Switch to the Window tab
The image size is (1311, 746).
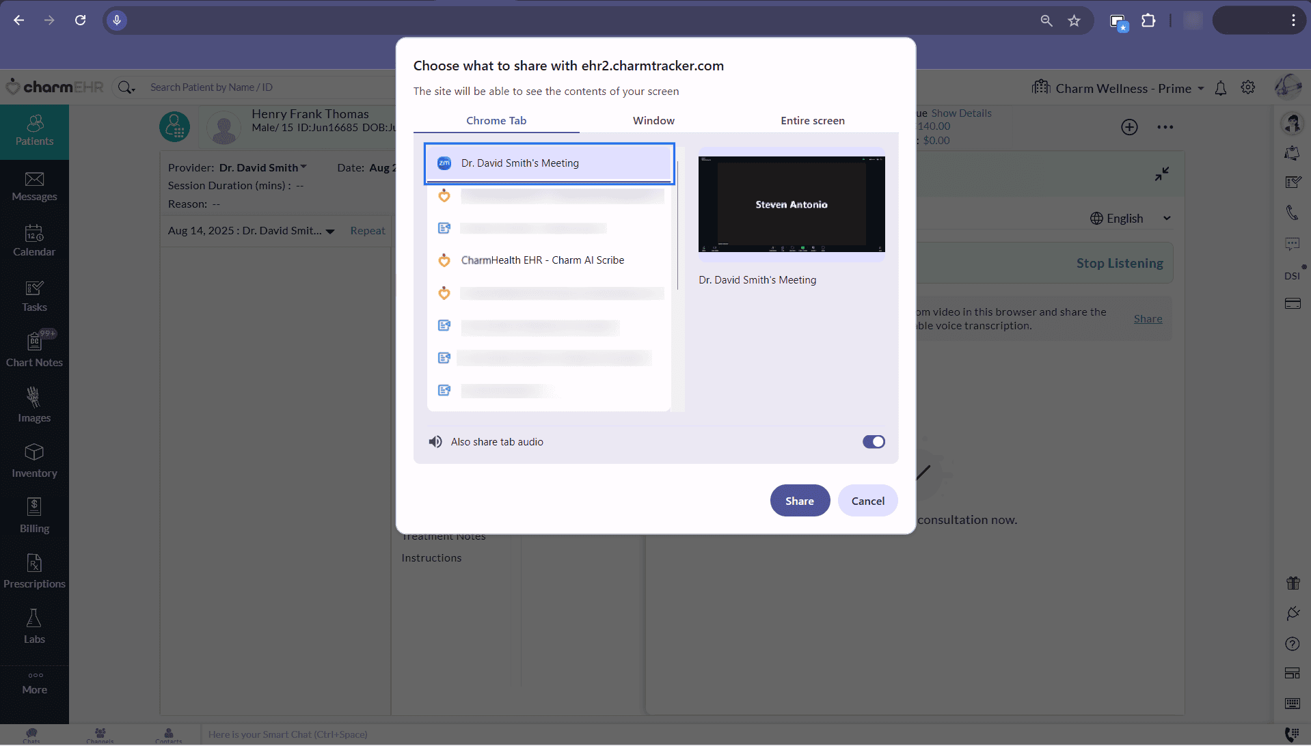653,120
